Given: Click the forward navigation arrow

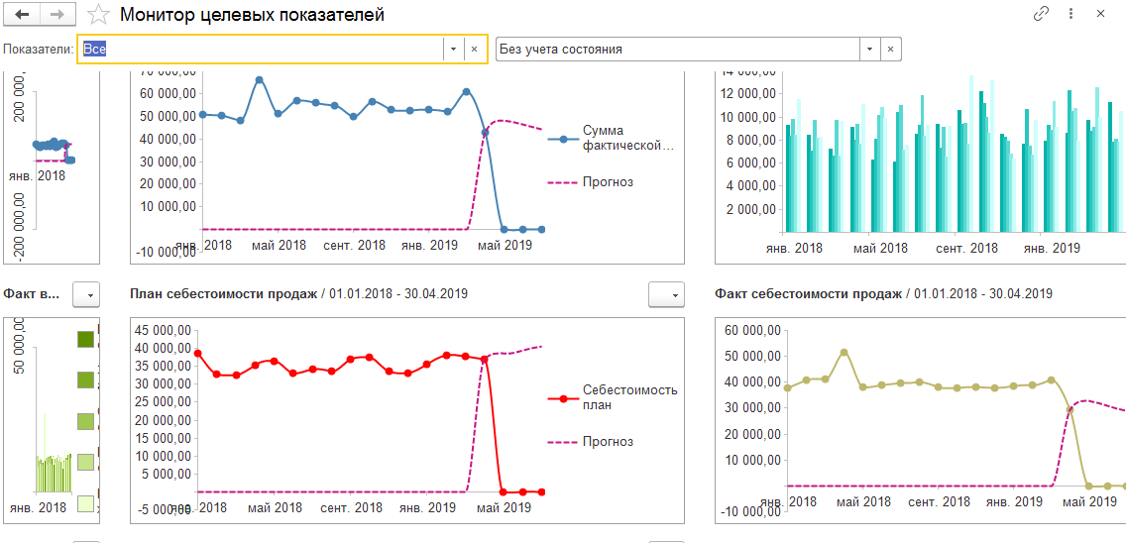Looking at the screenshot, I should tap(56, 15).
